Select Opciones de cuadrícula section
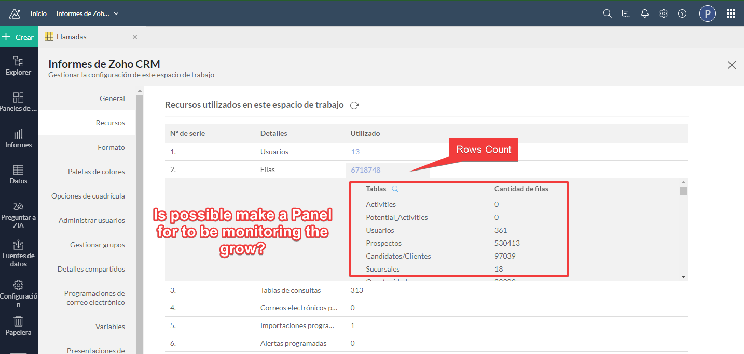The width and height of the screenshot is (744, 354). [x=87, y=196]
